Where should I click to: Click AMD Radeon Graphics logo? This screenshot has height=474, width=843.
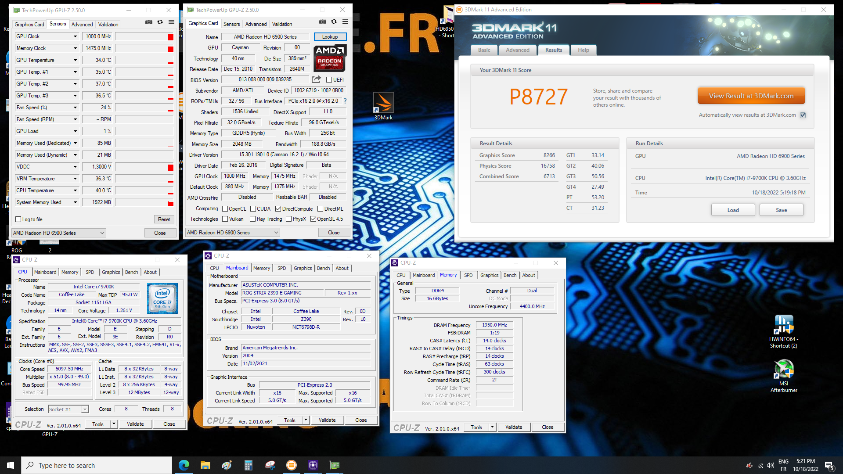pyautogui.click(x=330, y=58)
